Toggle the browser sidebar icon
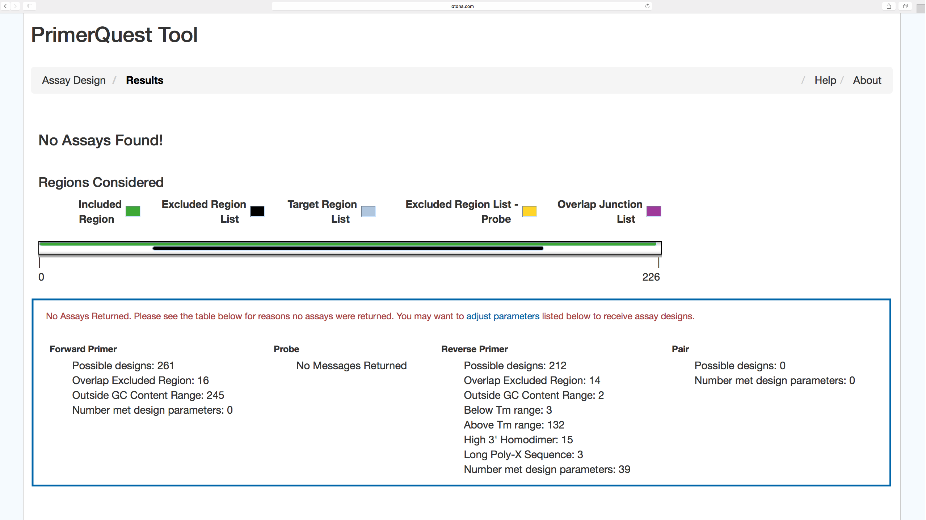 pyautogui.click(x=30, y=6)
